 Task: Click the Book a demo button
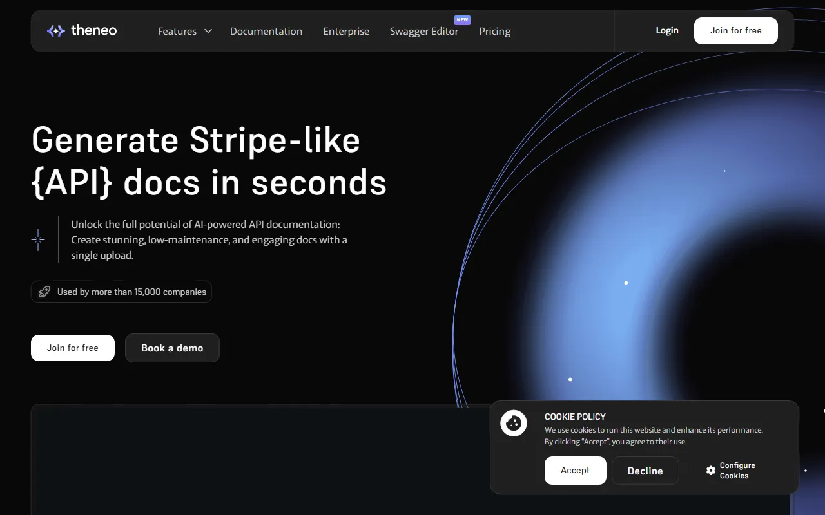click(x=172, y=348)
